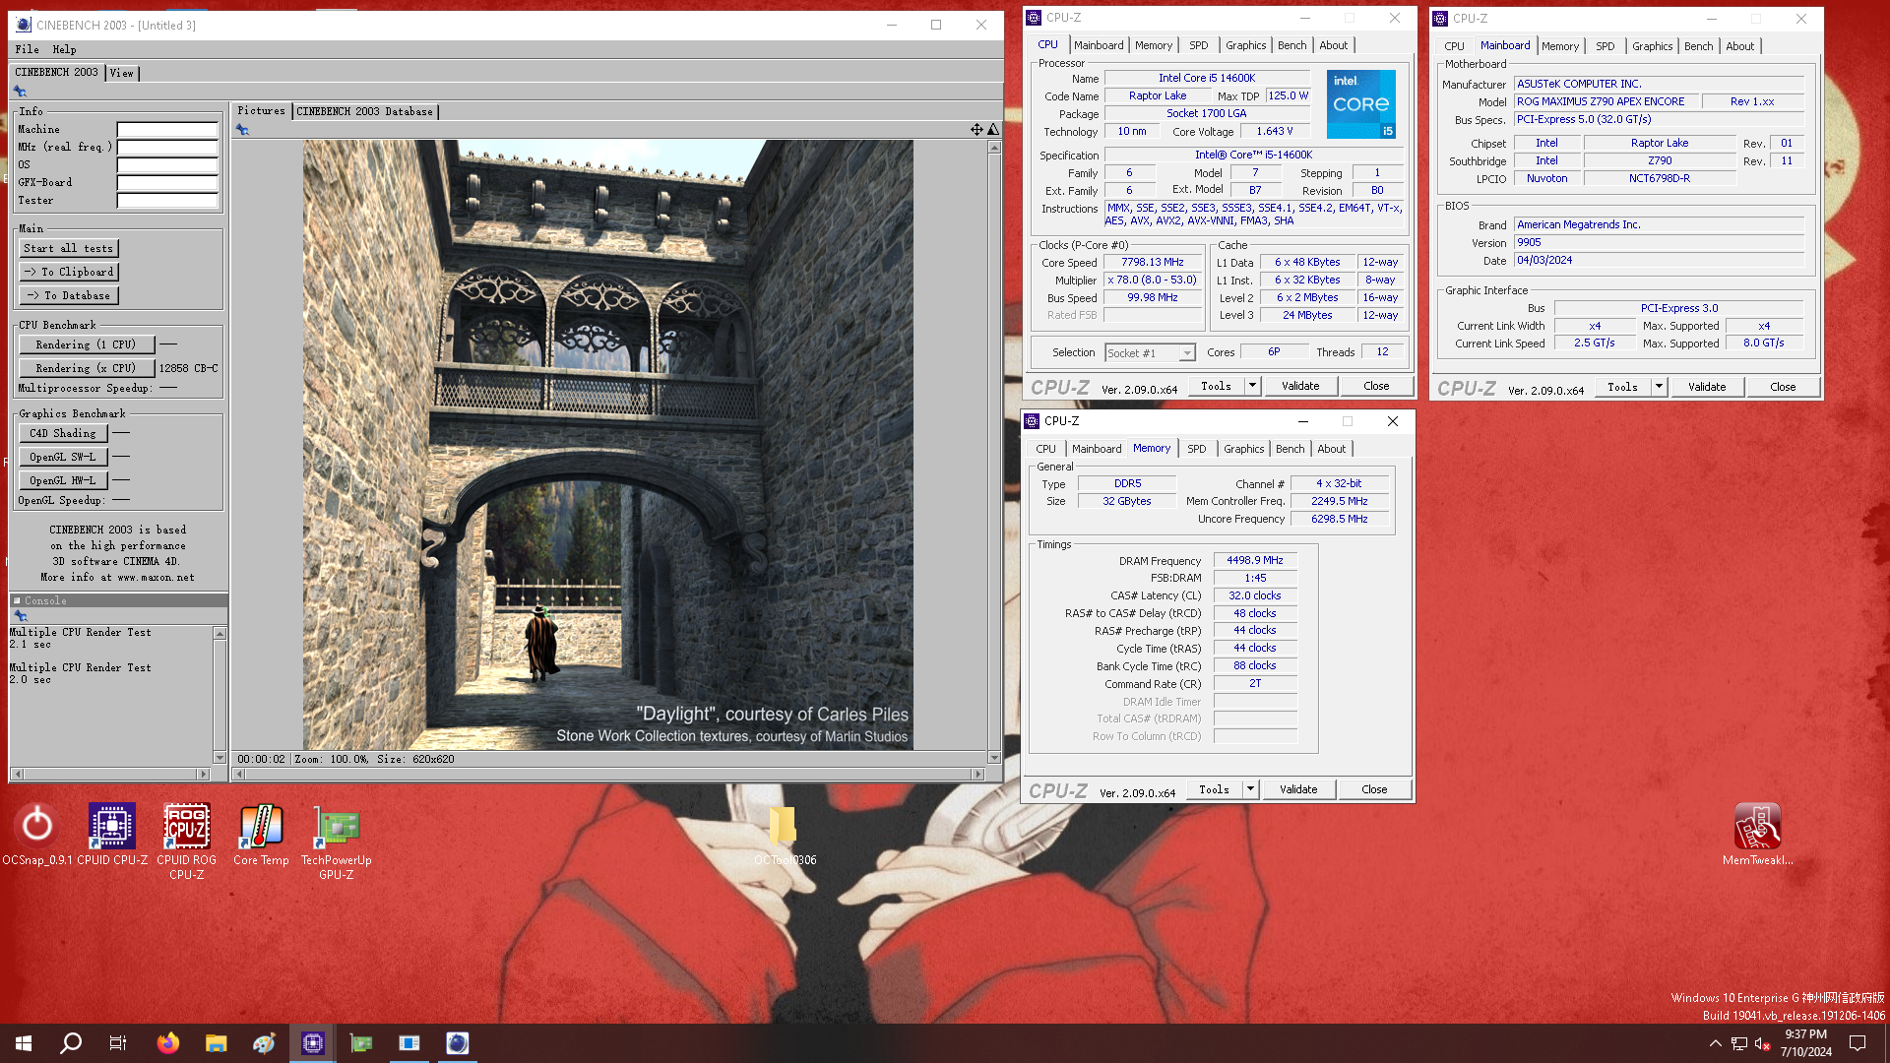Click into the Machine input field
Image resolution: width=1890 pixels, height=1063 pixels.
(167, 129)
